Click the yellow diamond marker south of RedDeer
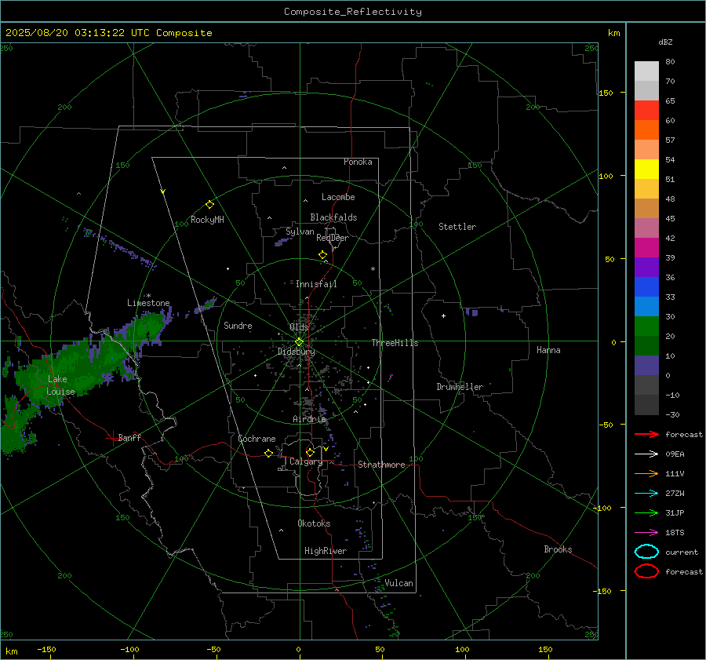Viewport: 706px width, 660px height. coord(323,255)
